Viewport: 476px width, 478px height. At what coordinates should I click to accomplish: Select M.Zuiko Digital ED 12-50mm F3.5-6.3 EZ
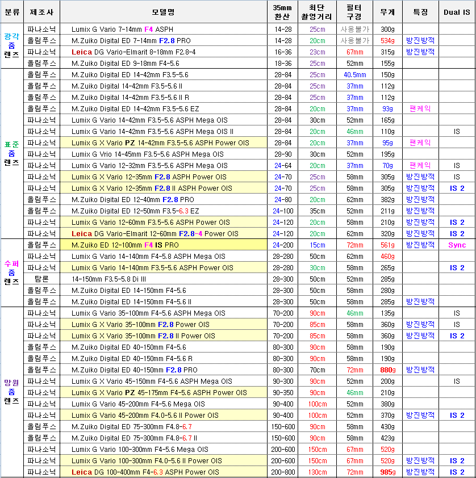[x=135, y=211]
